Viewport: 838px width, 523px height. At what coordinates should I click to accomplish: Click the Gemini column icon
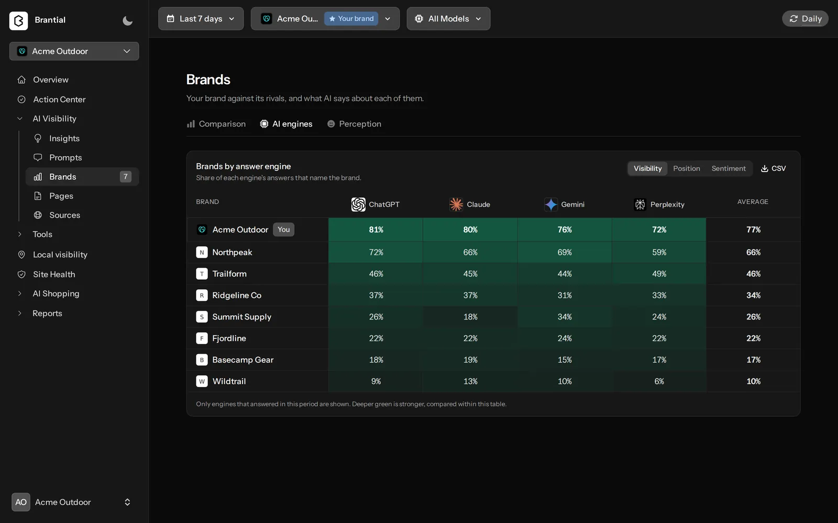[x=551, y=204]
